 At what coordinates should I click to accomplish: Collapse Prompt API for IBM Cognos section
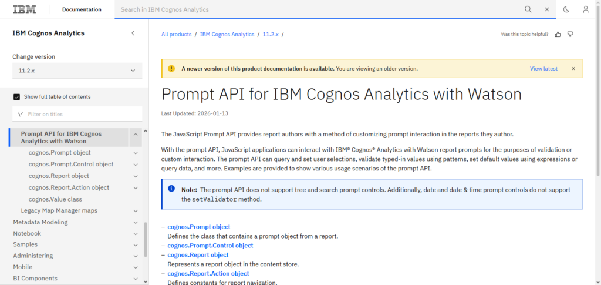pos(136,134)
